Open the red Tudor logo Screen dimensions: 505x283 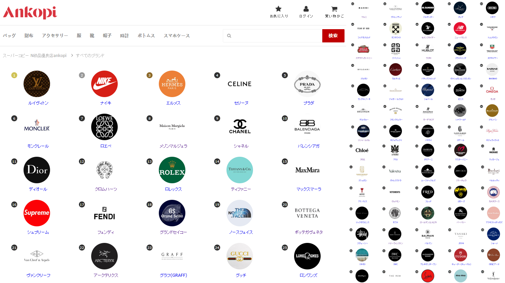tap(460, 255)
